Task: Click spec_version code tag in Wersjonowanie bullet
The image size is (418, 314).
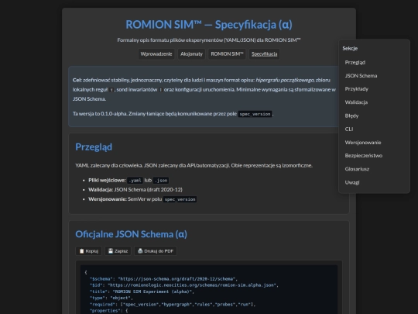Action: pyautogui.click(x=180, y=199)
